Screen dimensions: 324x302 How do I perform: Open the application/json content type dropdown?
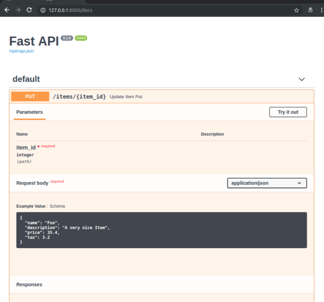(x=267, y=183)
